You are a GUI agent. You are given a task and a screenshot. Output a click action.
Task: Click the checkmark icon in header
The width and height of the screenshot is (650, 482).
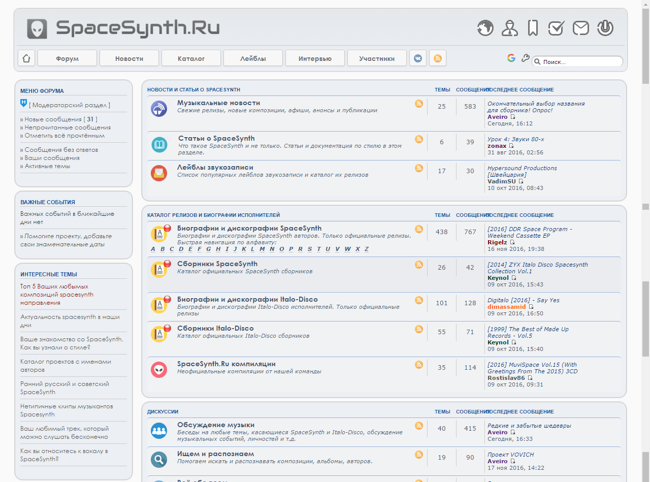coord(557,28)
